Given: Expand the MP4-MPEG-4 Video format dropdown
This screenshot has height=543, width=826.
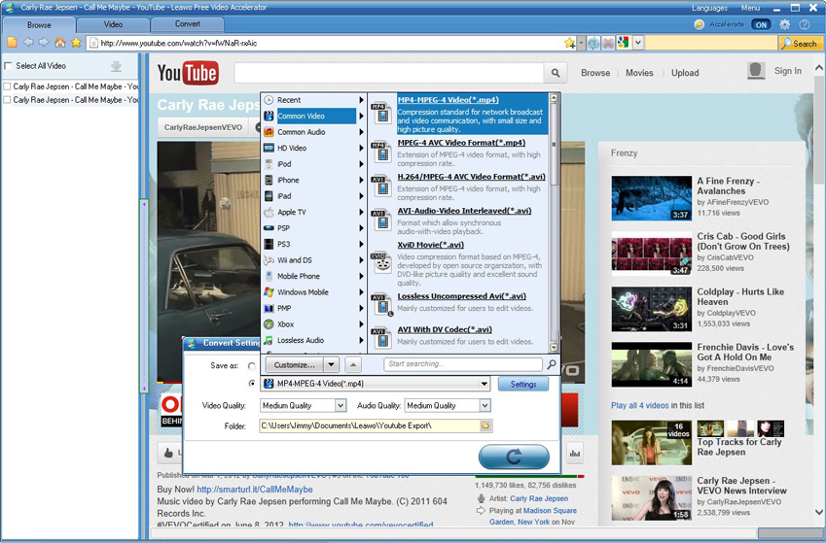Looking at the screenshot, I should [x=484, y=384].
